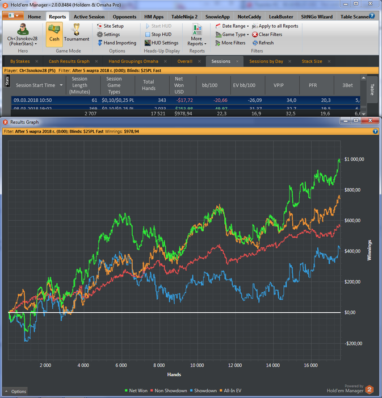The height and width of the screenshot is (398, 382).
Task: Expand Options panel in Results Graph
Action: tap(15, 391)
